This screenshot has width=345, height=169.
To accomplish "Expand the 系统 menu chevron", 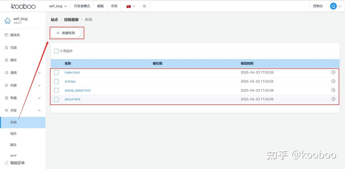I will click(x=40, y=73).
